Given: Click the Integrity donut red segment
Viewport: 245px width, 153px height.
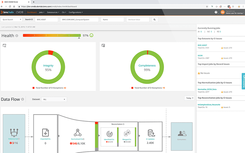Looking at the screenshot, I should point(51,52).
